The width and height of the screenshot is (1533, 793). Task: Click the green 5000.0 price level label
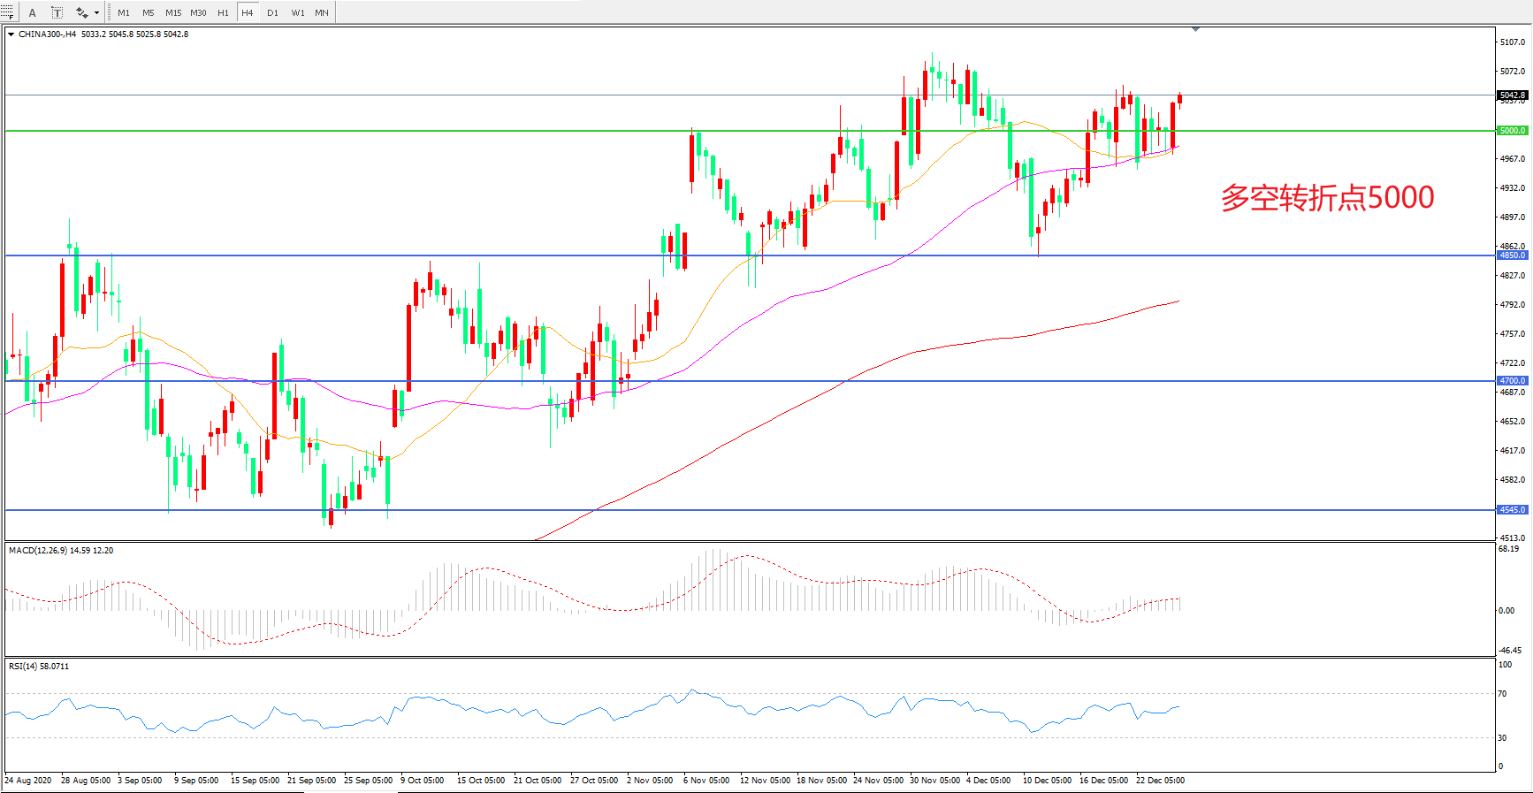tap(1512, 131)
